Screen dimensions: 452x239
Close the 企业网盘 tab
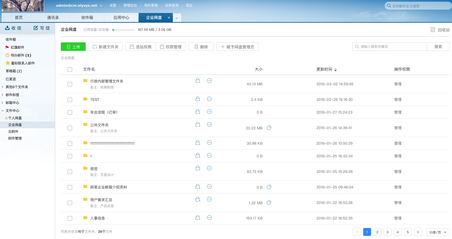pos(169,18)
